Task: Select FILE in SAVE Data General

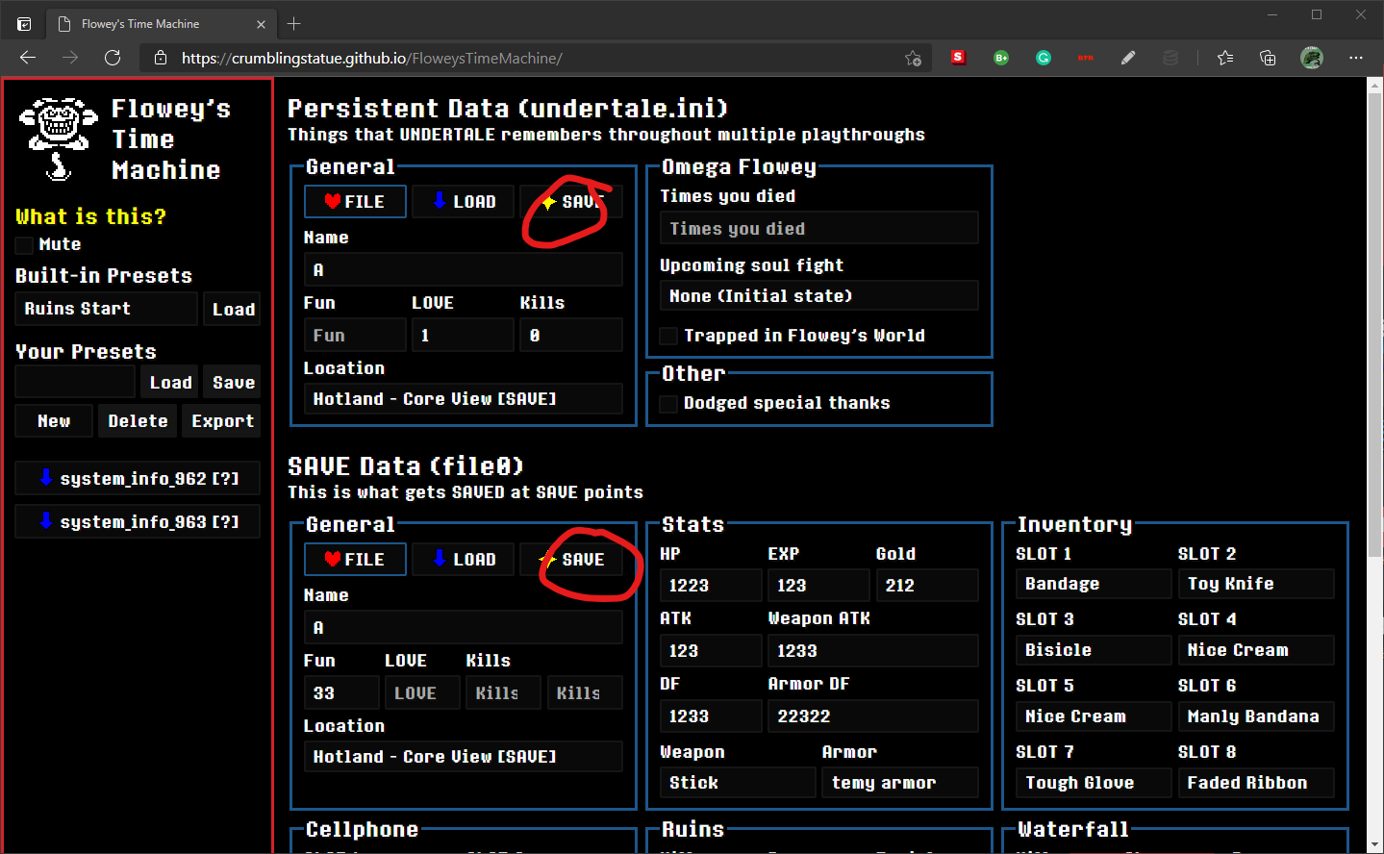Action: pos(355,560)
